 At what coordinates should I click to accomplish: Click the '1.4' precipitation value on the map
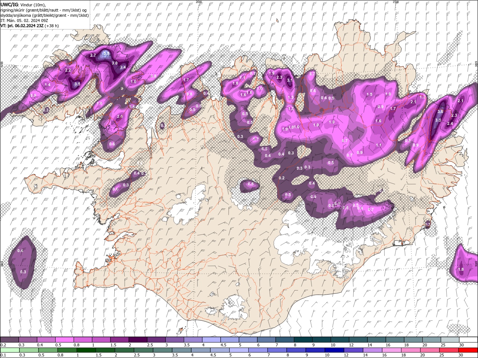tap(47, 85)
